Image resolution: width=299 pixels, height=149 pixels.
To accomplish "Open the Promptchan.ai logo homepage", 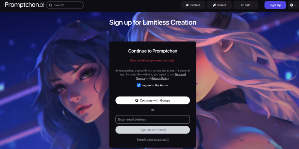I will click(x=25, y=5).
